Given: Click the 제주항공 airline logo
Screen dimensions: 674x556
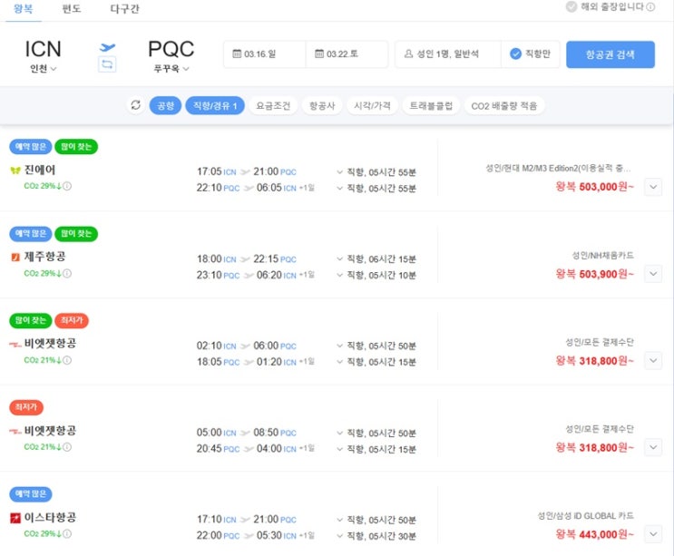Looking at the screenshot, I should 15,257.
